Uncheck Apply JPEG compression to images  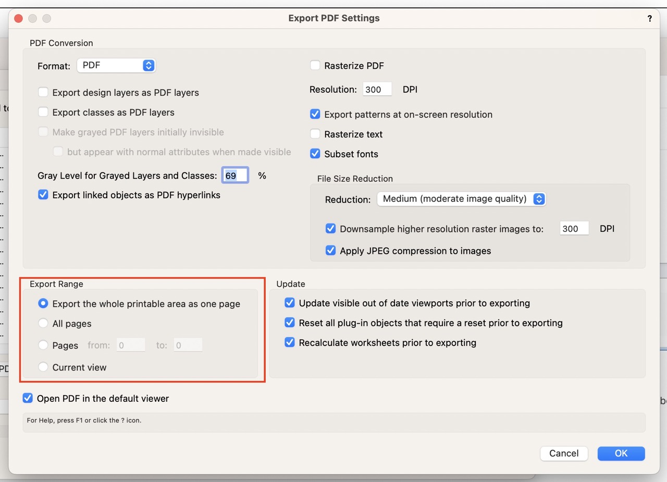coord(330,251)
